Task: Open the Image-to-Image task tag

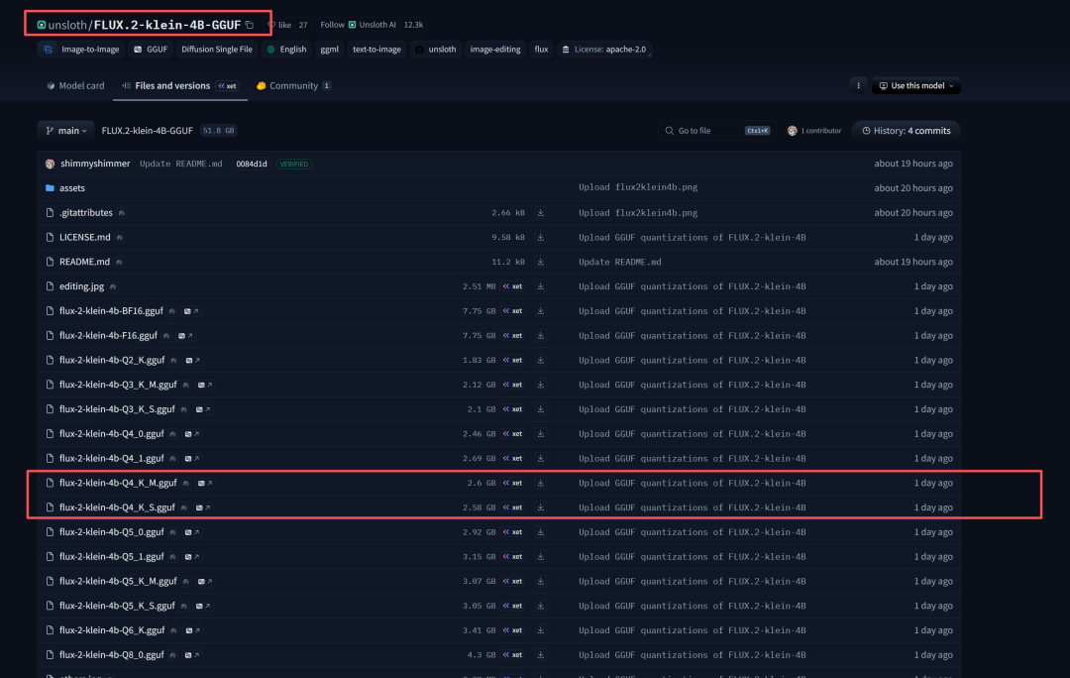Action: pyautogui.click(x=81, y=50)
